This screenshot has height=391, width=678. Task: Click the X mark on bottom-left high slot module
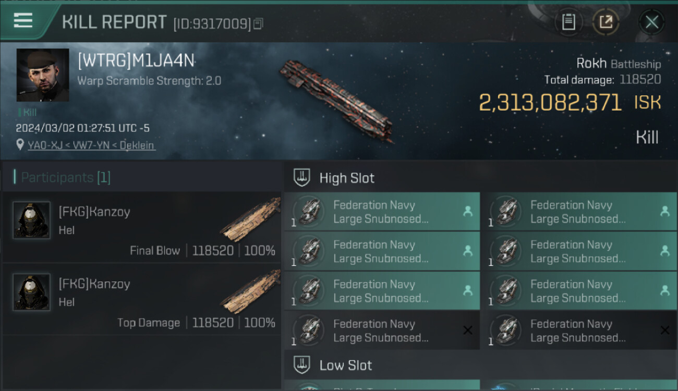[x=468, y=330]
